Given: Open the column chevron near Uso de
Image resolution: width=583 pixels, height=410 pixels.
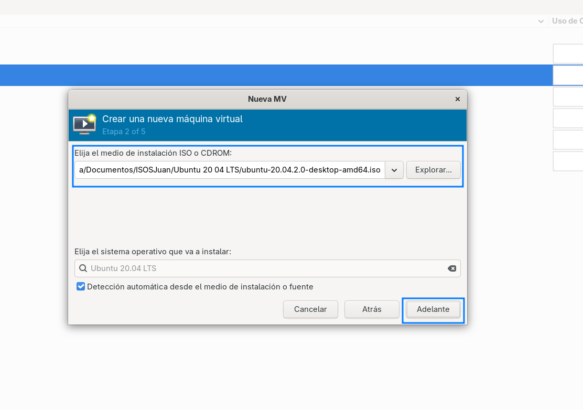Looking at the screenshot, I should coord(541,21).
